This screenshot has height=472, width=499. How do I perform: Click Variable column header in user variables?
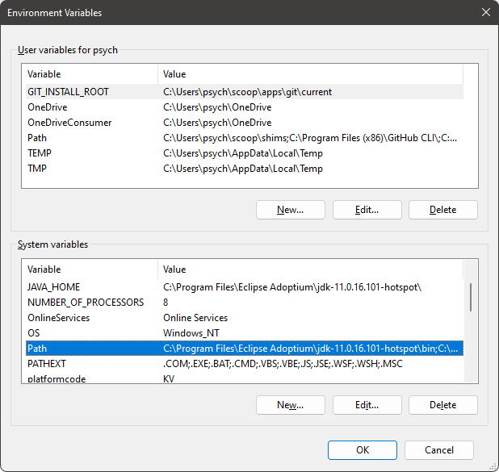point(92,74)
